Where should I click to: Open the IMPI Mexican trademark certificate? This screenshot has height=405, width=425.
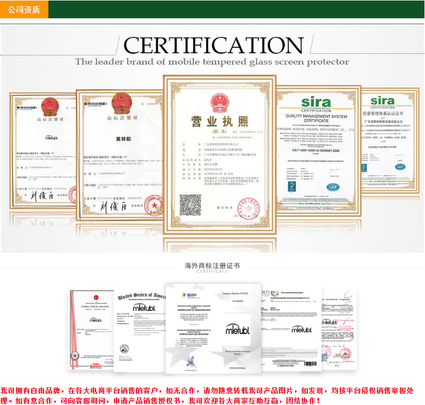[x=291, y=330]
